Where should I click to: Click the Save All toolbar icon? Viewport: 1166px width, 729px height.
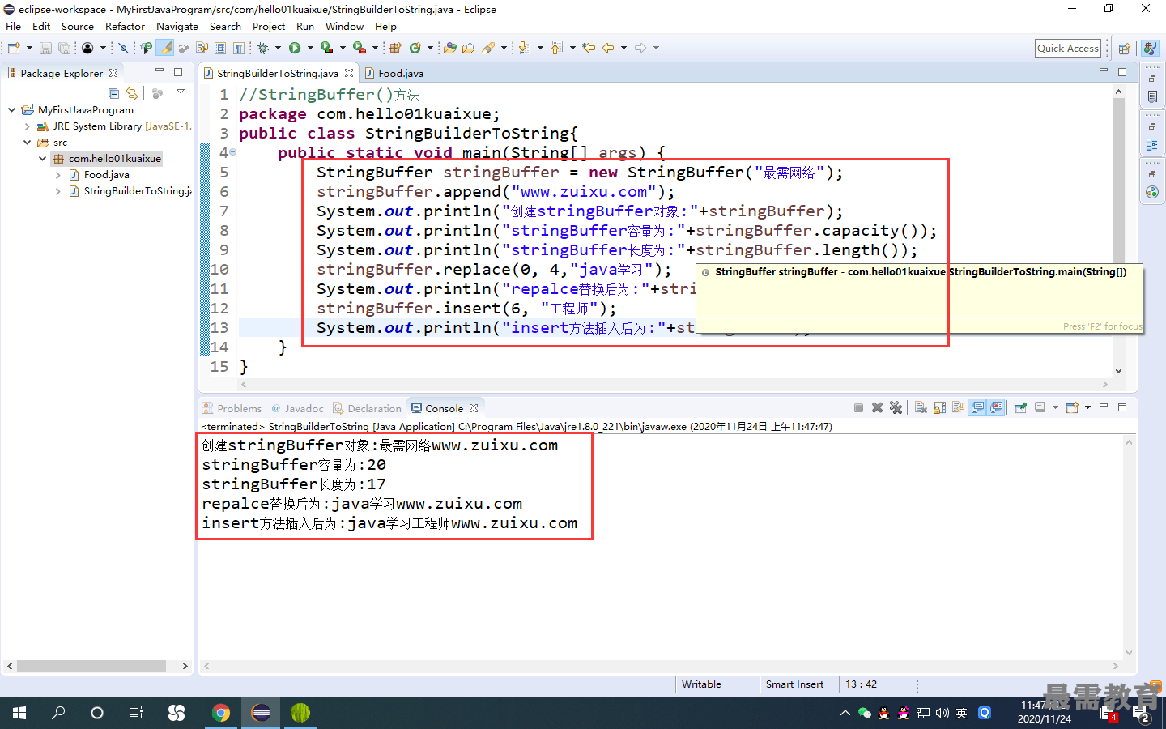click(63, 48)
